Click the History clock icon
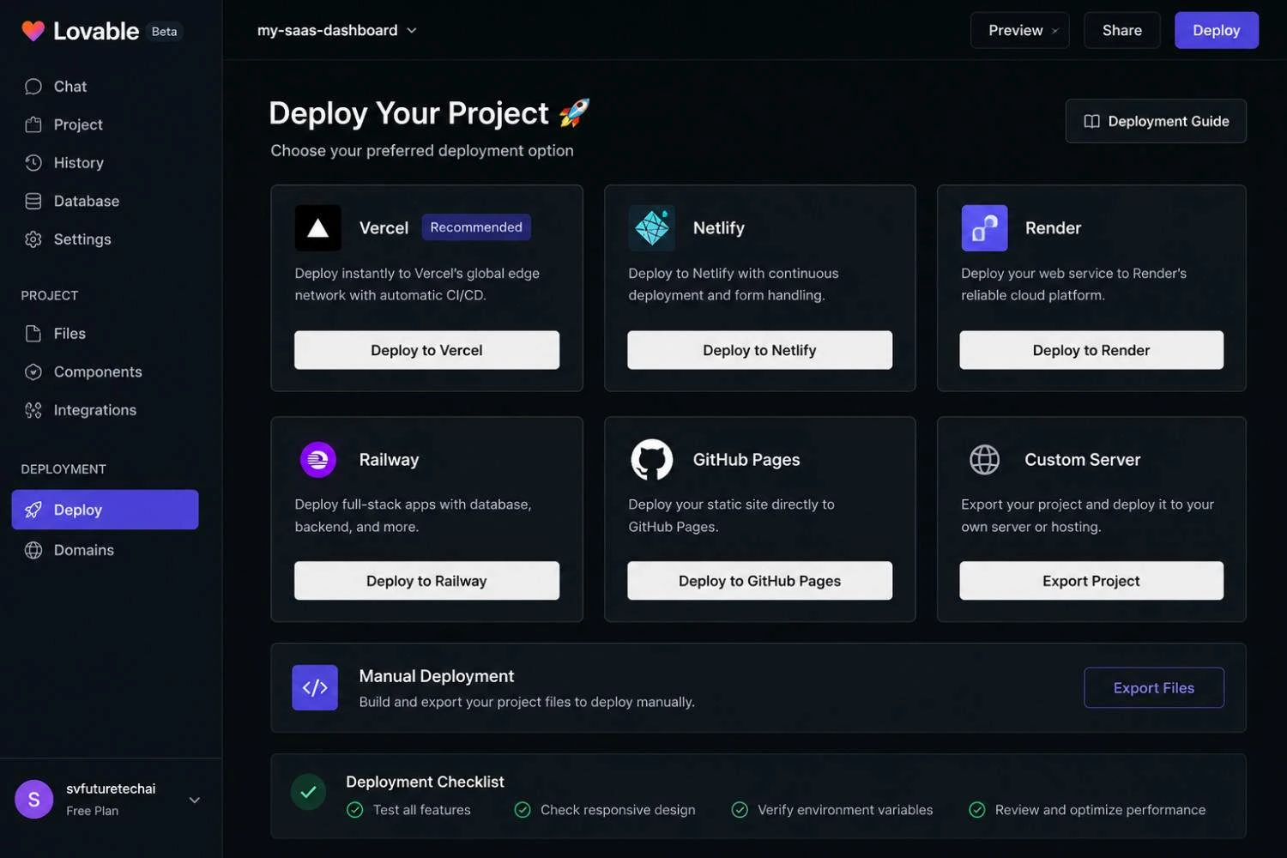1287x858 pixels. click(33, 163)
